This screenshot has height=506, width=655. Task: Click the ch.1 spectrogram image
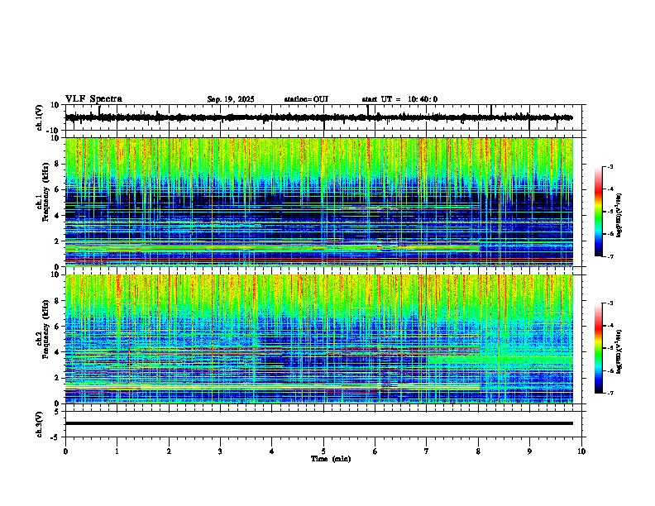(x=318, y=202)
